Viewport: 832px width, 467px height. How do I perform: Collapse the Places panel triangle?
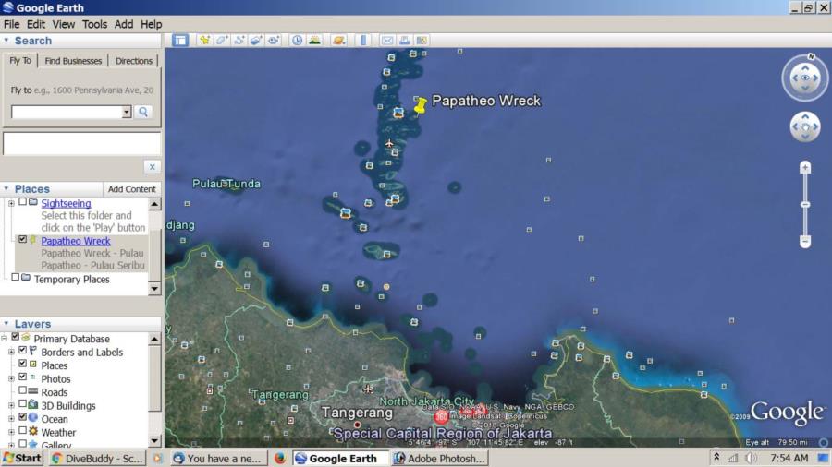[x=6, y=188]
